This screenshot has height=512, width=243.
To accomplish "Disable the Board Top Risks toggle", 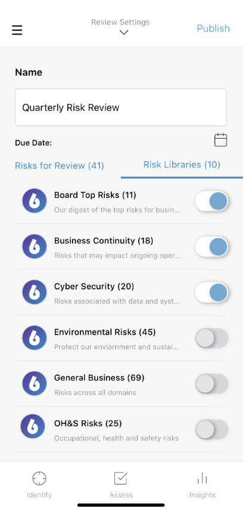I will click(211, 201).
